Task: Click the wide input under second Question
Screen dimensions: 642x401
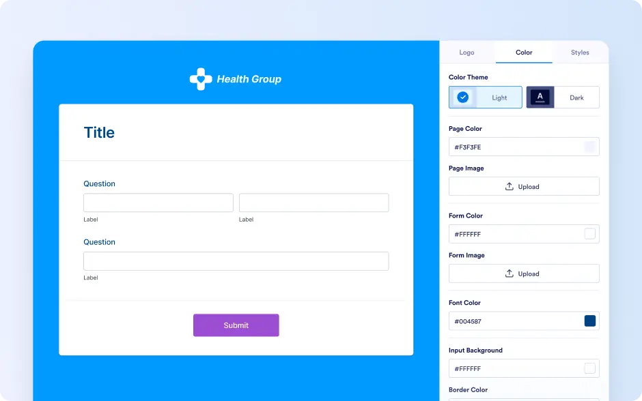Action: 236,261
